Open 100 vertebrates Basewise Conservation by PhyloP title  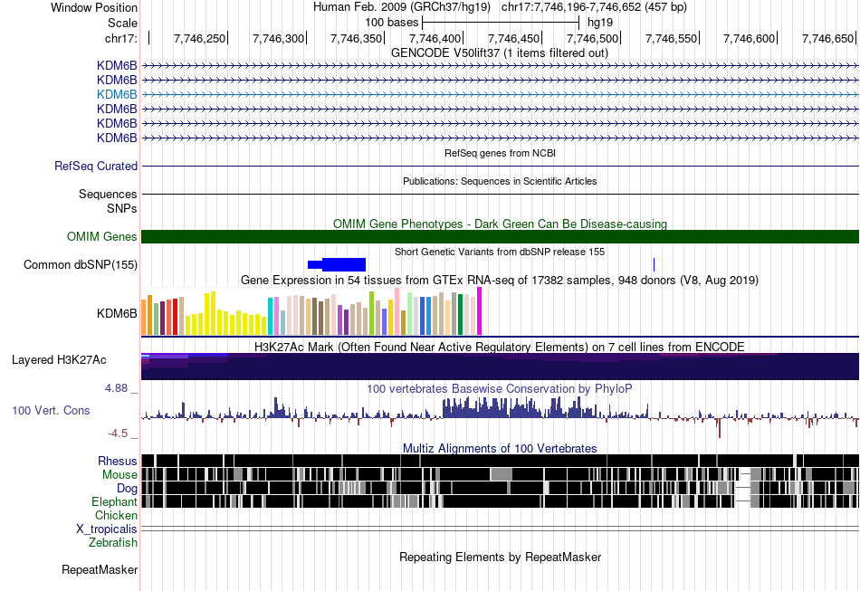[500, 388]
